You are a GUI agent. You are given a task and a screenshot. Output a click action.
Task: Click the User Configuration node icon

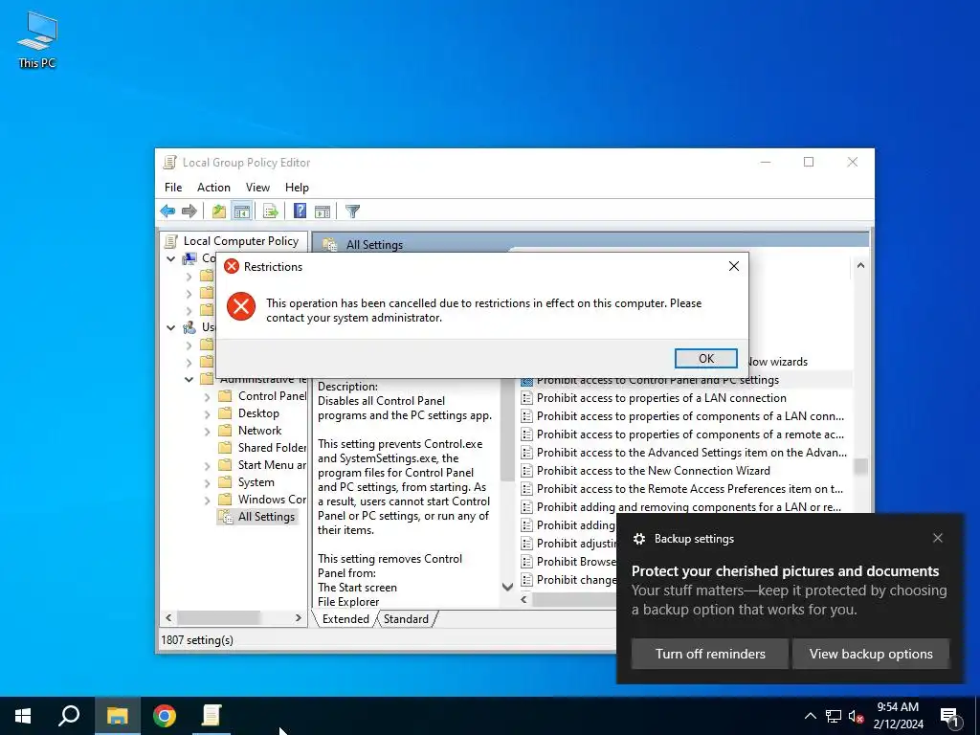189,327
